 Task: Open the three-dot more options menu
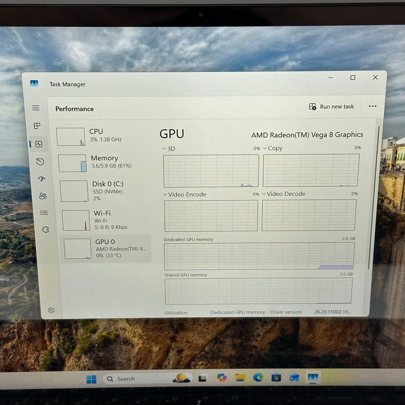[372, 106]
